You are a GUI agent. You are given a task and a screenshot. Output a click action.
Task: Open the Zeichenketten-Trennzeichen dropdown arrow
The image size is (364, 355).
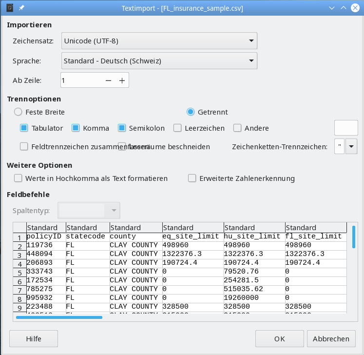(x=351, y=146)
